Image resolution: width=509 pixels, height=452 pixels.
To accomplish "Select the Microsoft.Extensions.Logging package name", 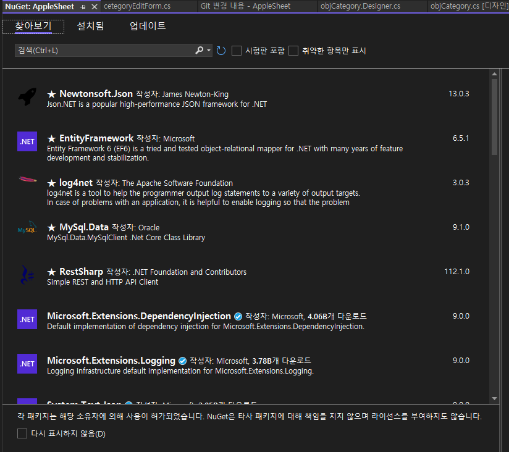I will coord(111,361).
